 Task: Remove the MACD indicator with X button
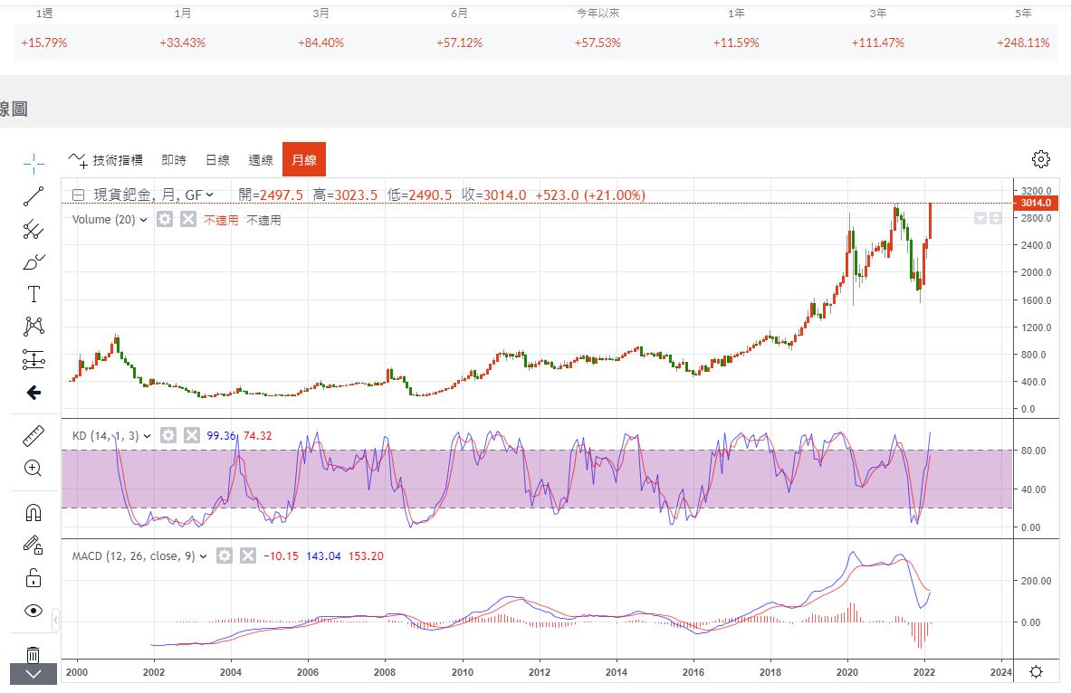248,555
